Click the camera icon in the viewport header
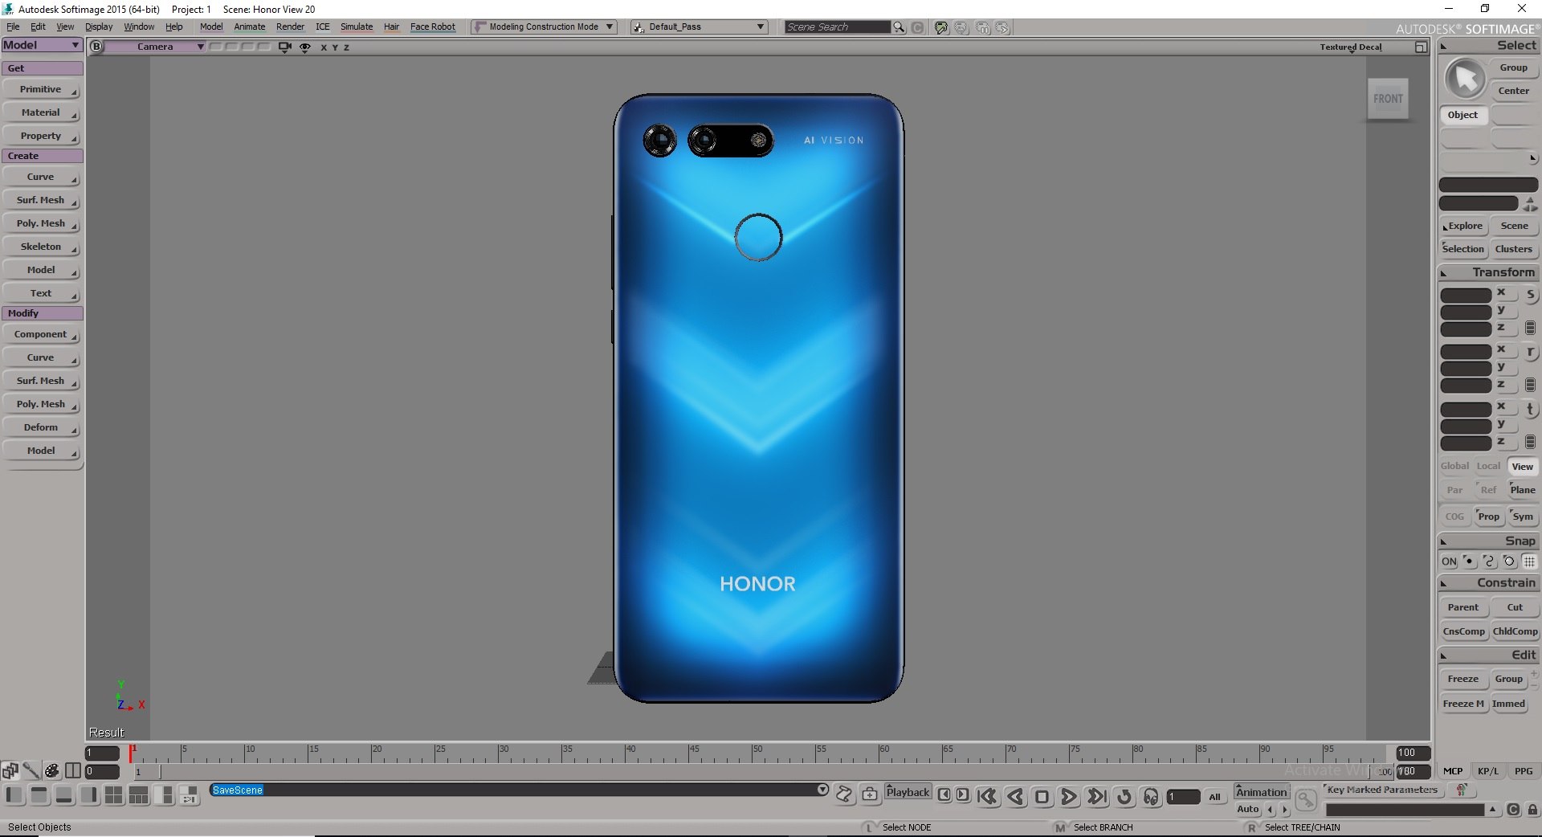 coord(284,47)
